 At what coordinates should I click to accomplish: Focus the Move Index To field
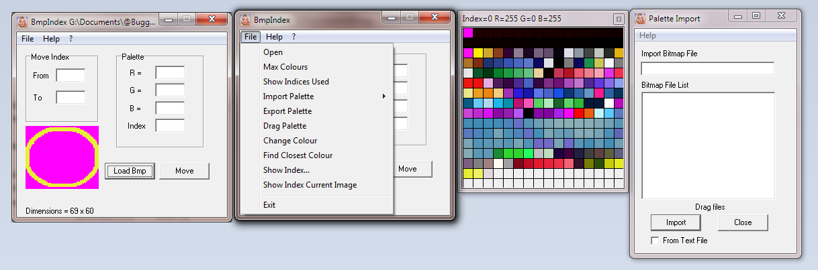pos(71,98)
